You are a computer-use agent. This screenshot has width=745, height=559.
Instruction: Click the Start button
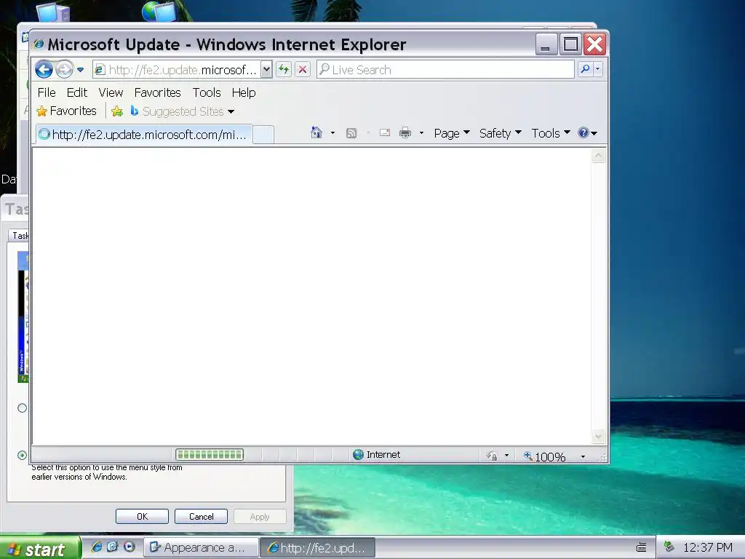tap(41, 549)
